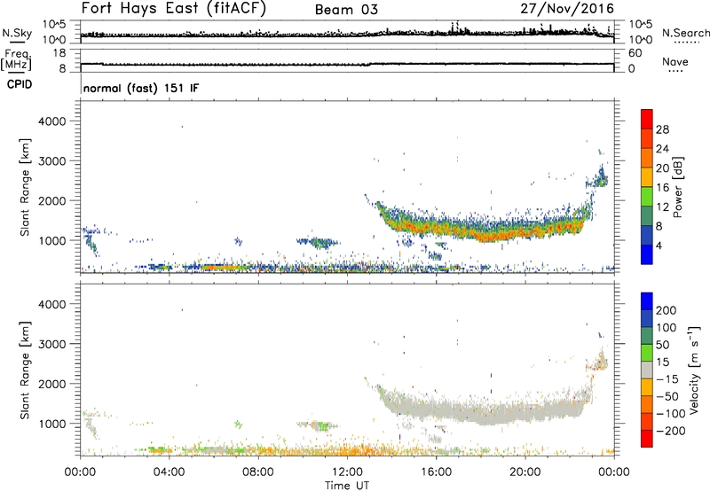Click the "2000" tick on power panel axis
This screenshot has width=710, height=491.
coord(51,200)
